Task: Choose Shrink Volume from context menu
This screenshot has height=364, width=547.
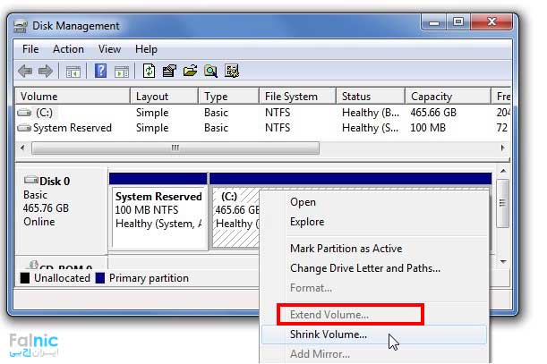Action: (329, 334)
